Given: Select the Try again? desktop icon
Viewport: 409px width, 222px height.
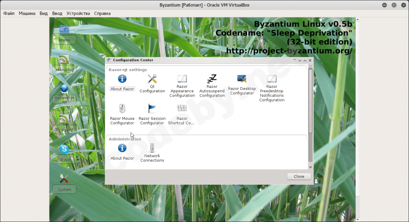Looking at the screenshot, I should (x=64, y=124).
